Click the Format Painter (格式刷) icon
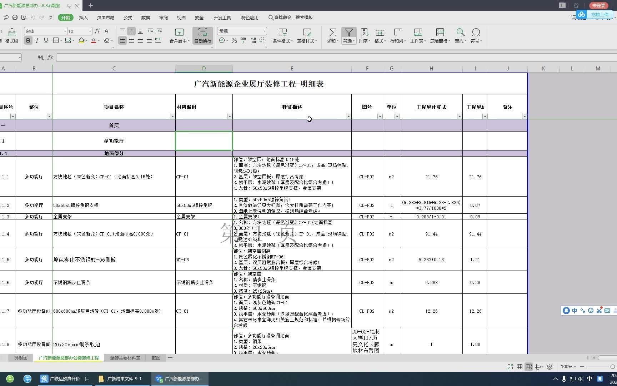617x386 pixels. (x=12, y=32)
